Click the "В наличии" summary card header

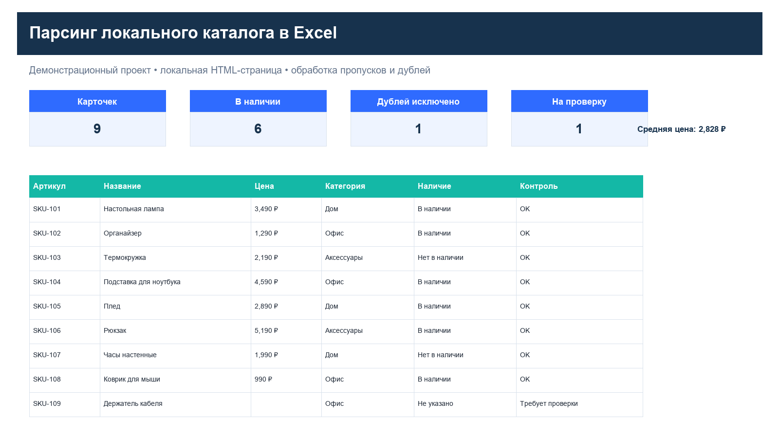click(258, 101)
